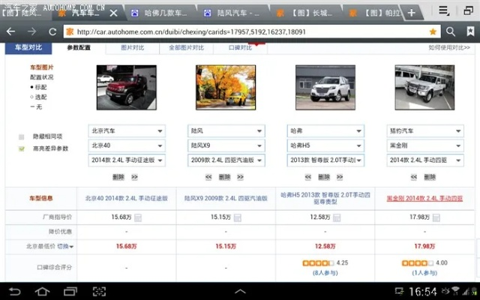Open the browser search magnifier
The width and height of the screenshot is (480, 300).
[451, 31]
